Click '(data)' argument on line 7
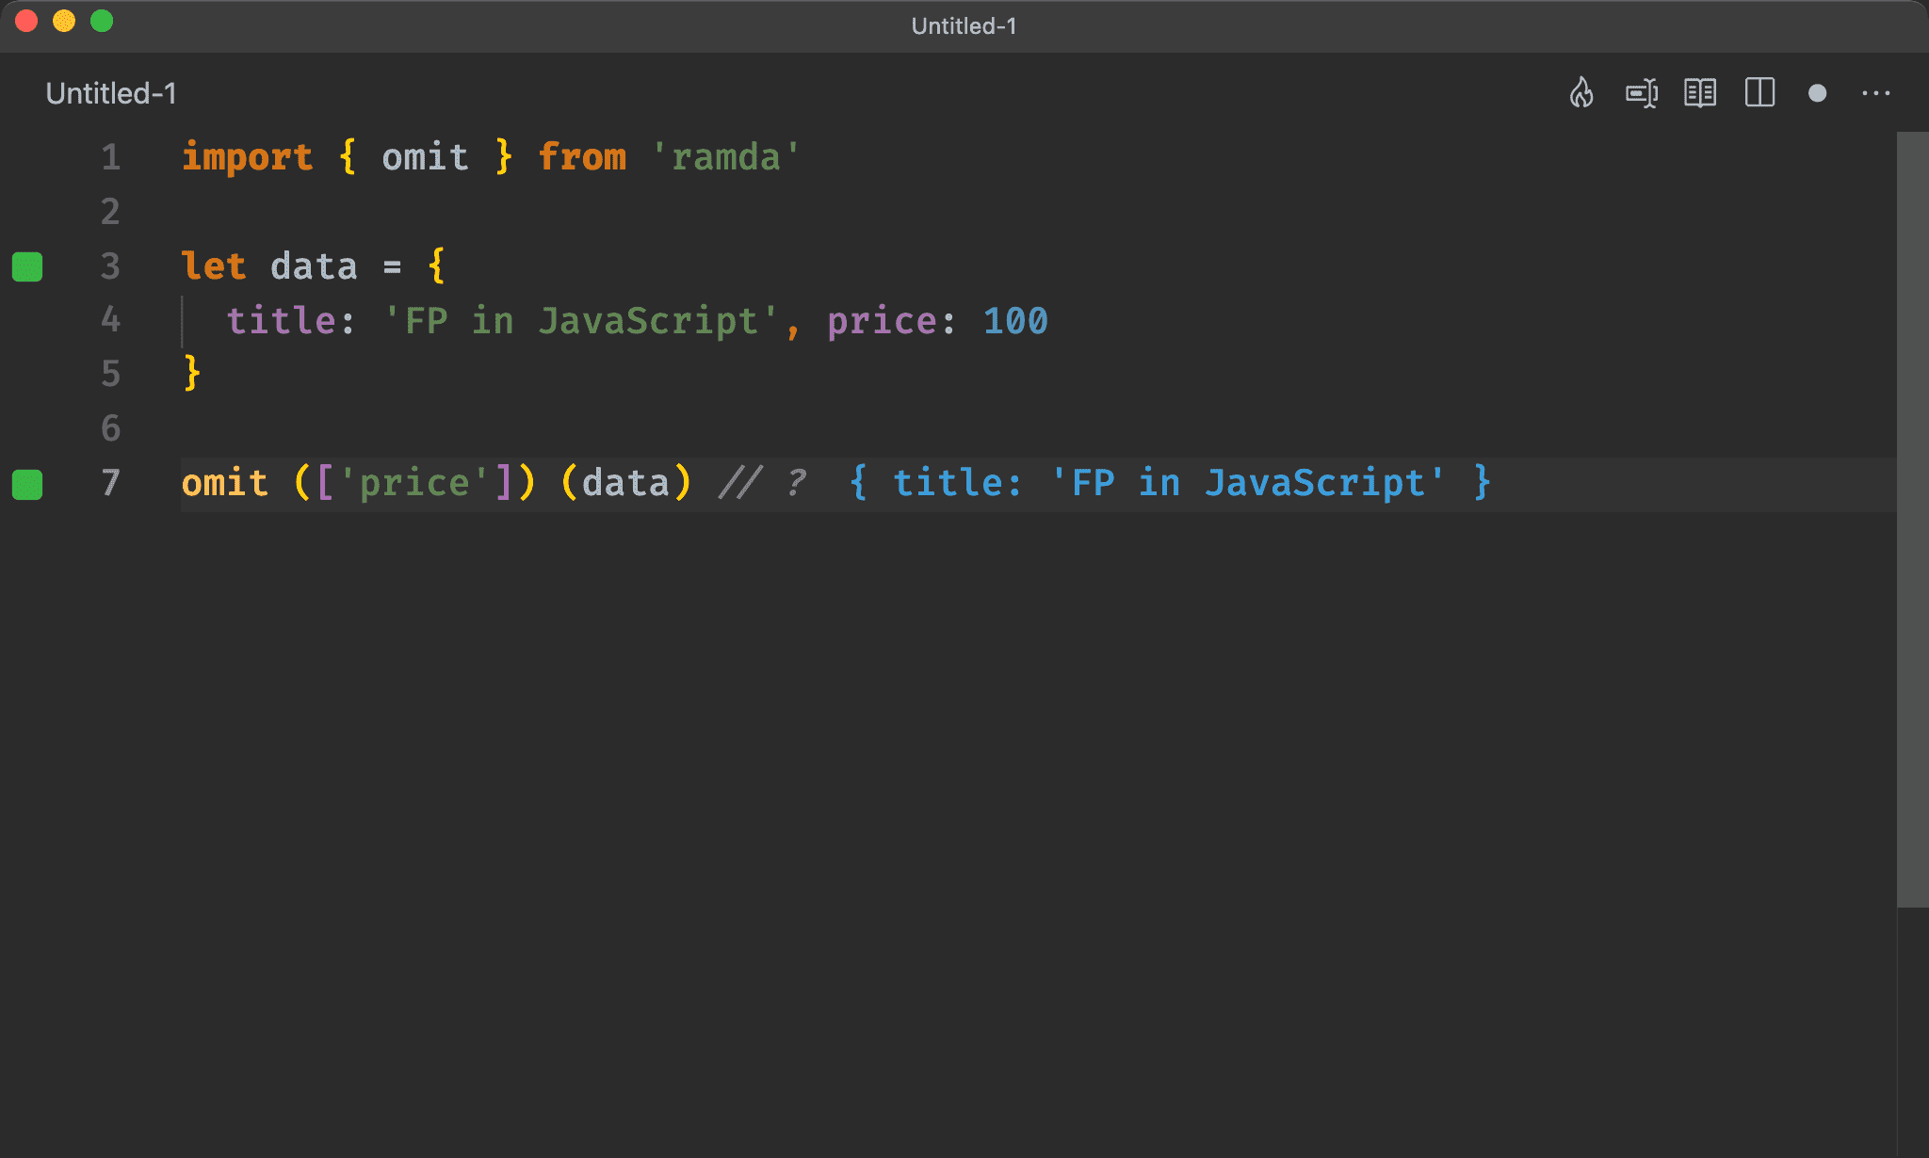Viewport: 1929px width, 1158px height. pyautogui.click(x=626, y=483)
